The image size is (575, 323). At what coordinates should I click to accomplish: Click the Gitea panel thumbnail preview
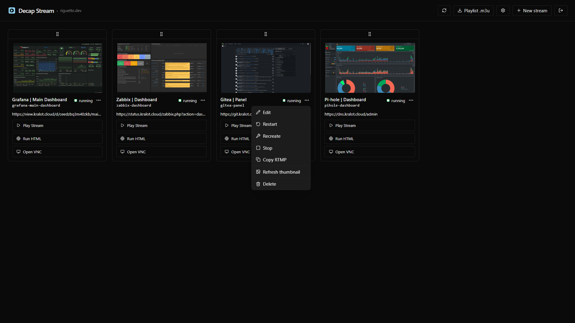click(265, 68)
